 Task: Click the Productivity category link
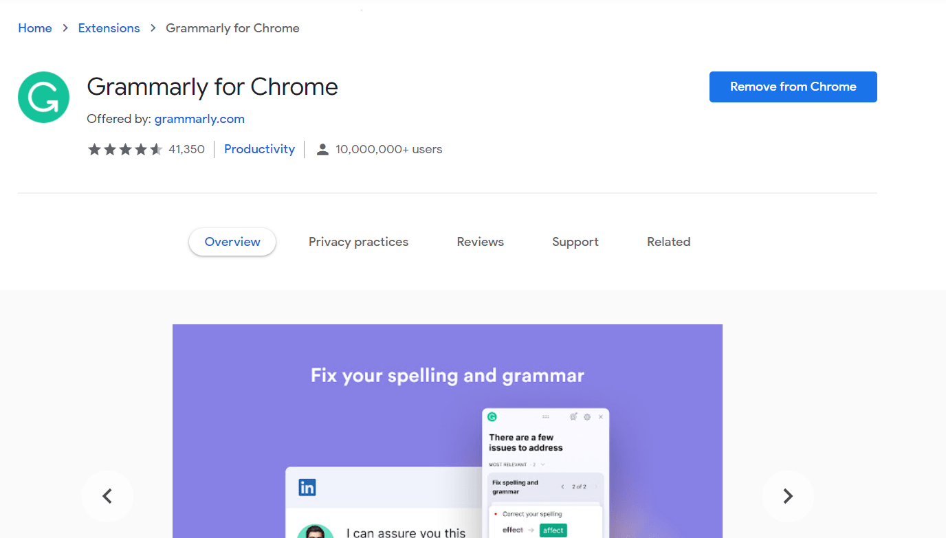coord(259,148)
